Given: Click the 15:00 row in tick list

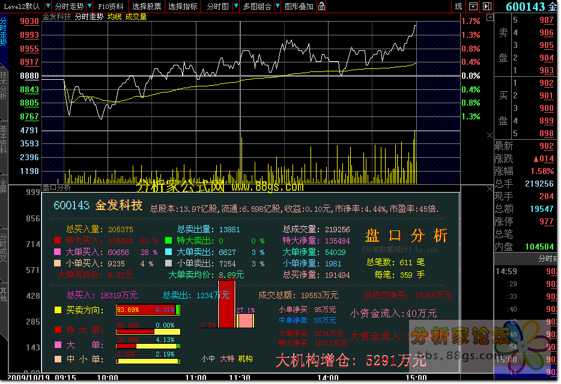Looking at the screenshot, I should tap(526, 359).
